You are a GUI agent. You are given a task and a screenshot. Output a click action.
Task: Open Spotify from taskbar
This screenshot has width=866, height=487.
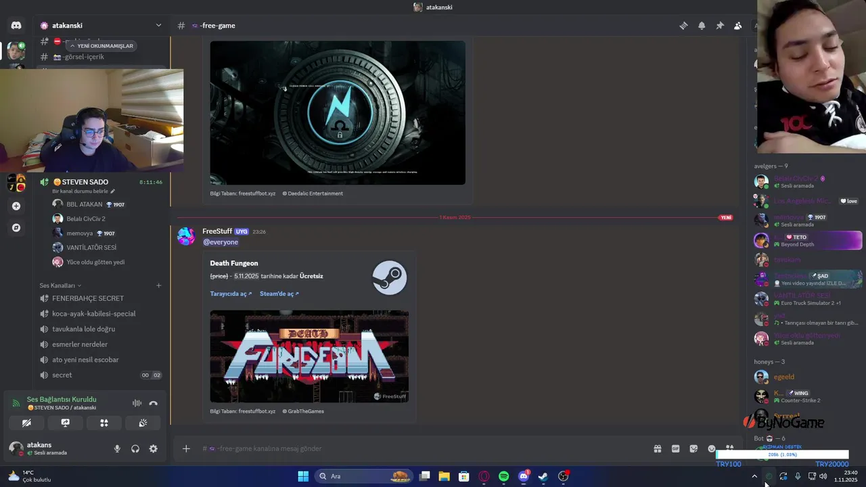503,476
